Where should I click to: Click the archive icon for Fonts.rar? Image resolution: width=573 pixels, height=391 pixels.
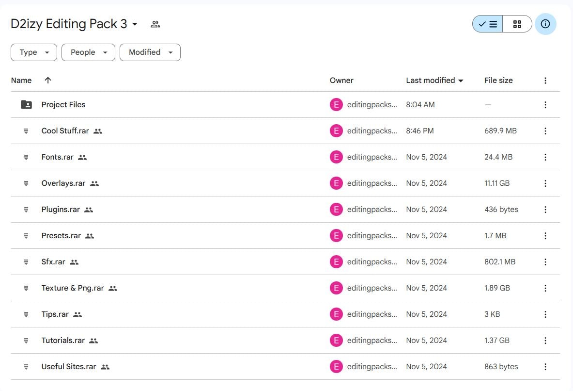[x=26, y=157]
